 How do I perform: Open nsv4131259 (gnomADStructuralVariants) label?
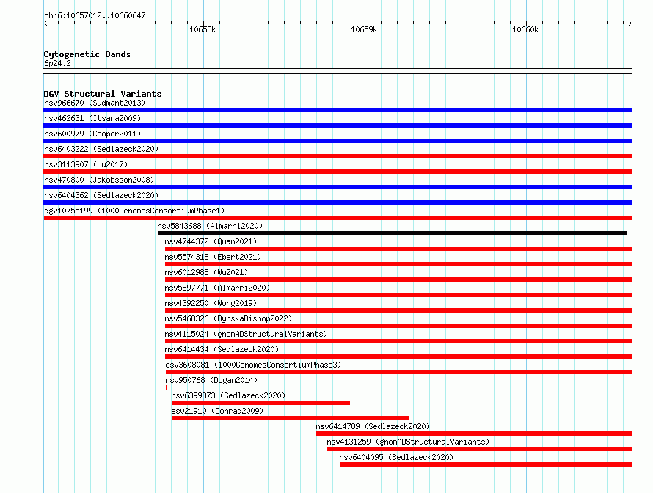(x=408, y=442)
